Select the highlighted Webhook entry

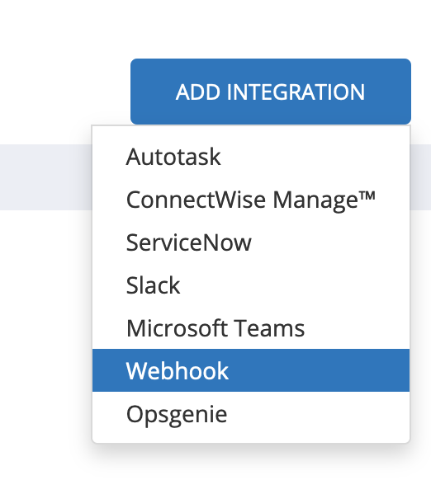[x=251, y=370]
